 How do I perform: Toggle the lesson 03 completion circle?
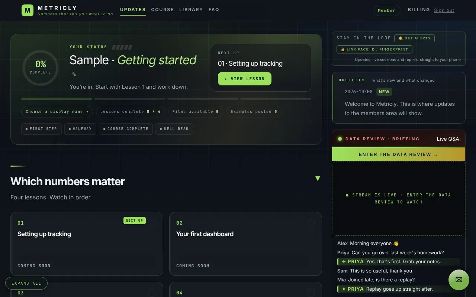(152, 293)
